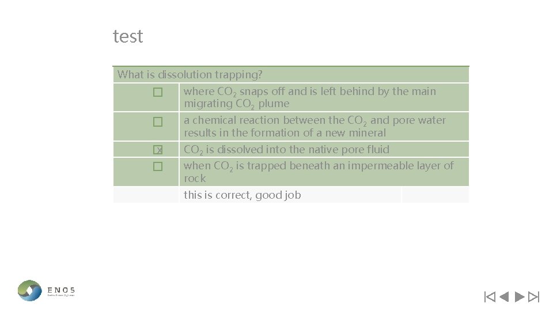Choose the answer about new mineral formation
The image size is (553, 311).
pyautogui.click(x=314, y=127)
